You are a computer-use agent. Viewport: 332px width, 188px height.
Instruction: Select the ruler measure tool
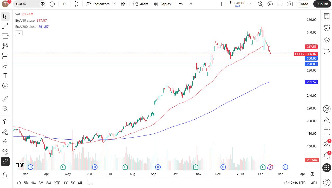5,99
